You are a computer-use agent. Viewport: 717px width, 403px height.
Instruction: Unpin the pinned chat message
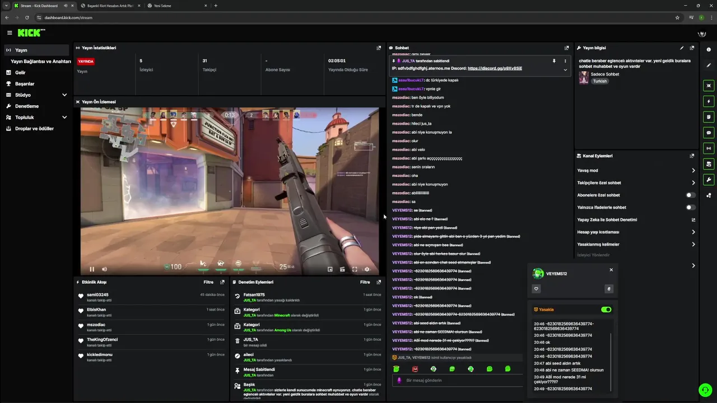554,60
